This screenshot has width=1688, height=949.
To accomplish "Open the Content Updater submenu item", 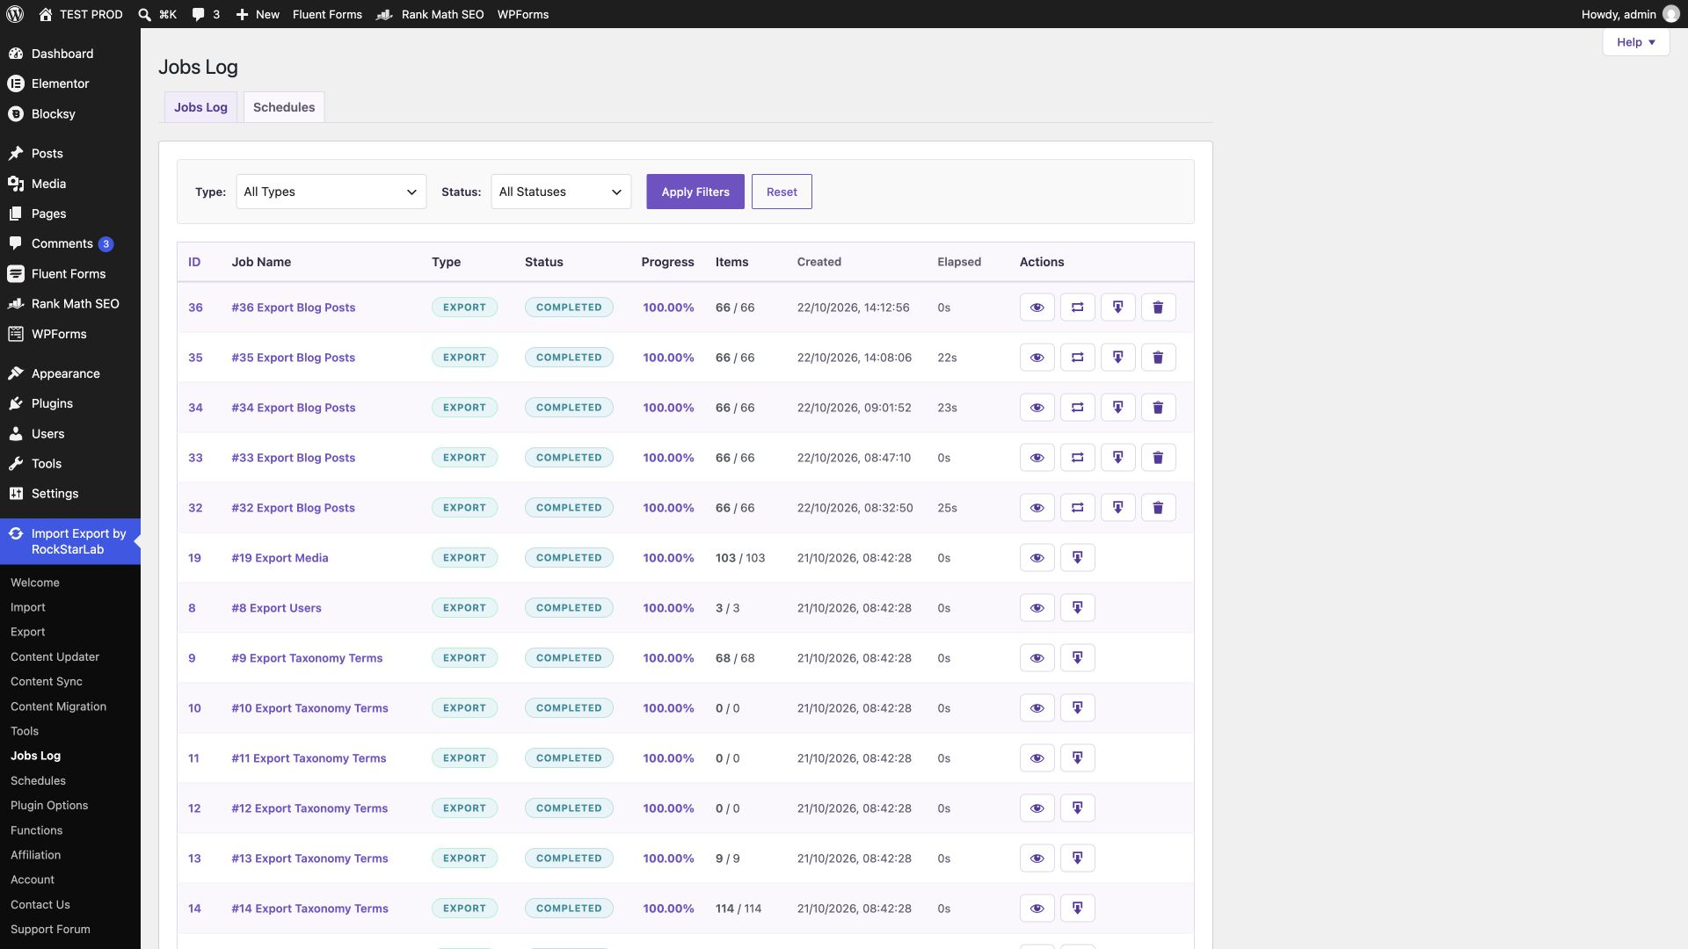I will [x=55, y=657].
